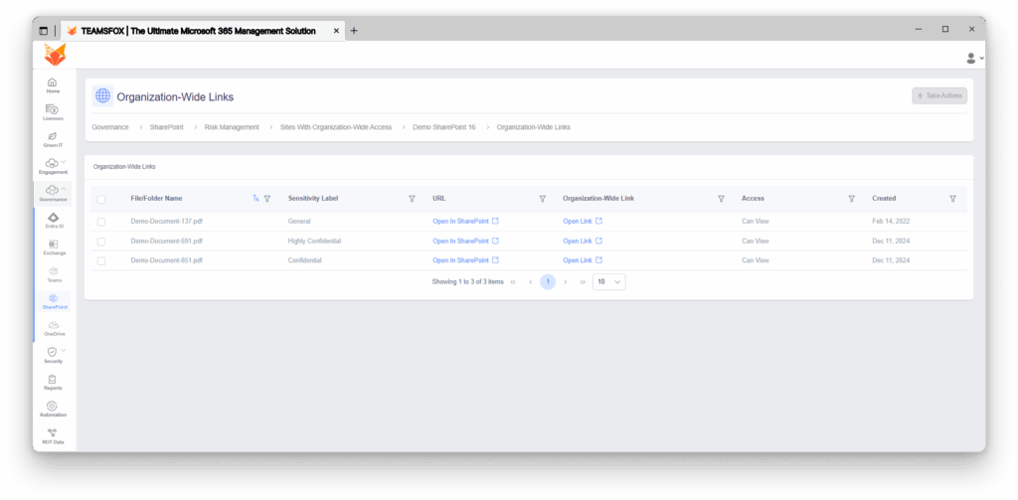Open In SharePoint for Demo-Document-137.pdf
1018x500 pixels.
tap(465, 222)
